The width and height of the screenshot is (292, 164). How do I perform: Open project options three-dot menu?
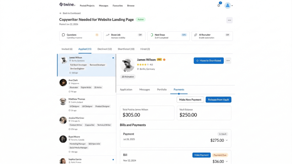229,20
